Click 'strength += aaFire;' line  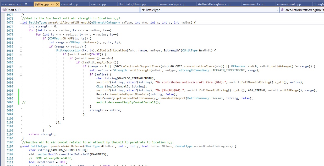106,110
